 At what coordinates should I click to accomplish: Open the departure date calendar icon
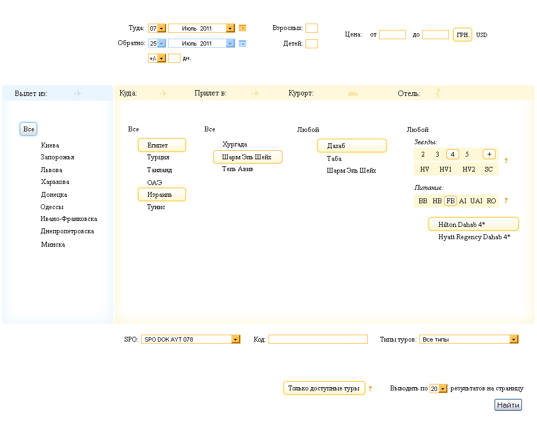[242, 28]
